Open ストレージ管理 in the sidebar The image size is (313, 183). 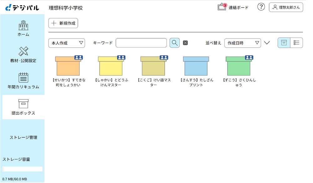(x=23, y=137)
